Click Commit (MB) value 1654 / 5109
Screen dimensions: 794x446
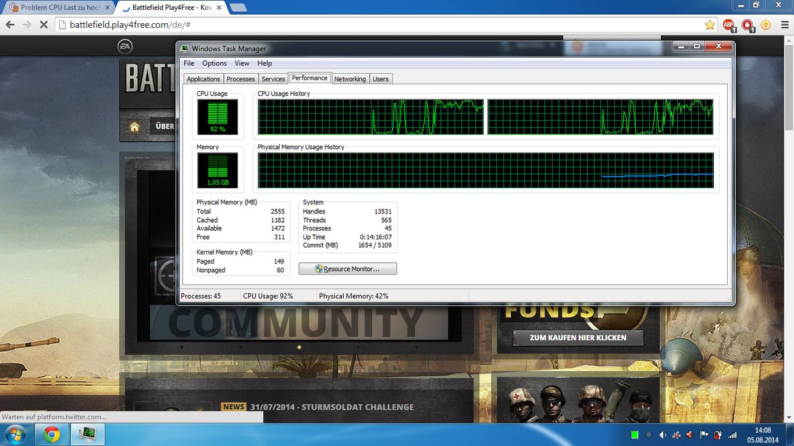click(x=375, y=245)
